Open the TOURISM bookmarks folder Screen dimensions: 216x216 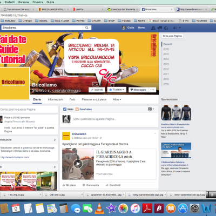click(x=199, y=21)
